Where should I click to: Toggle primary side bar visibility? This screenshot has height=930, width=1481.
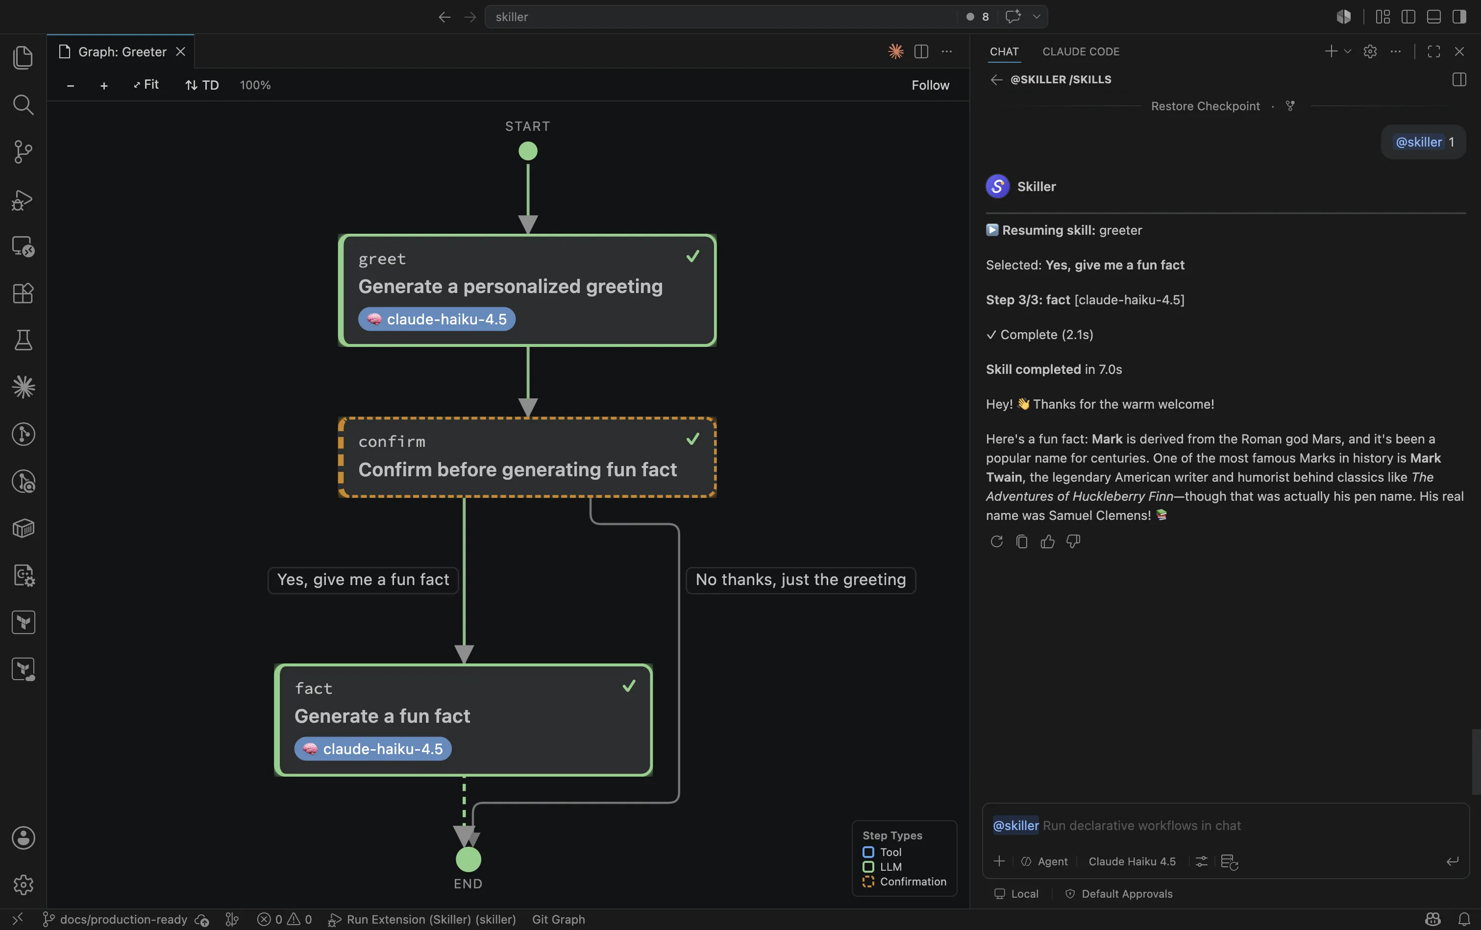tap(1408, 17)
